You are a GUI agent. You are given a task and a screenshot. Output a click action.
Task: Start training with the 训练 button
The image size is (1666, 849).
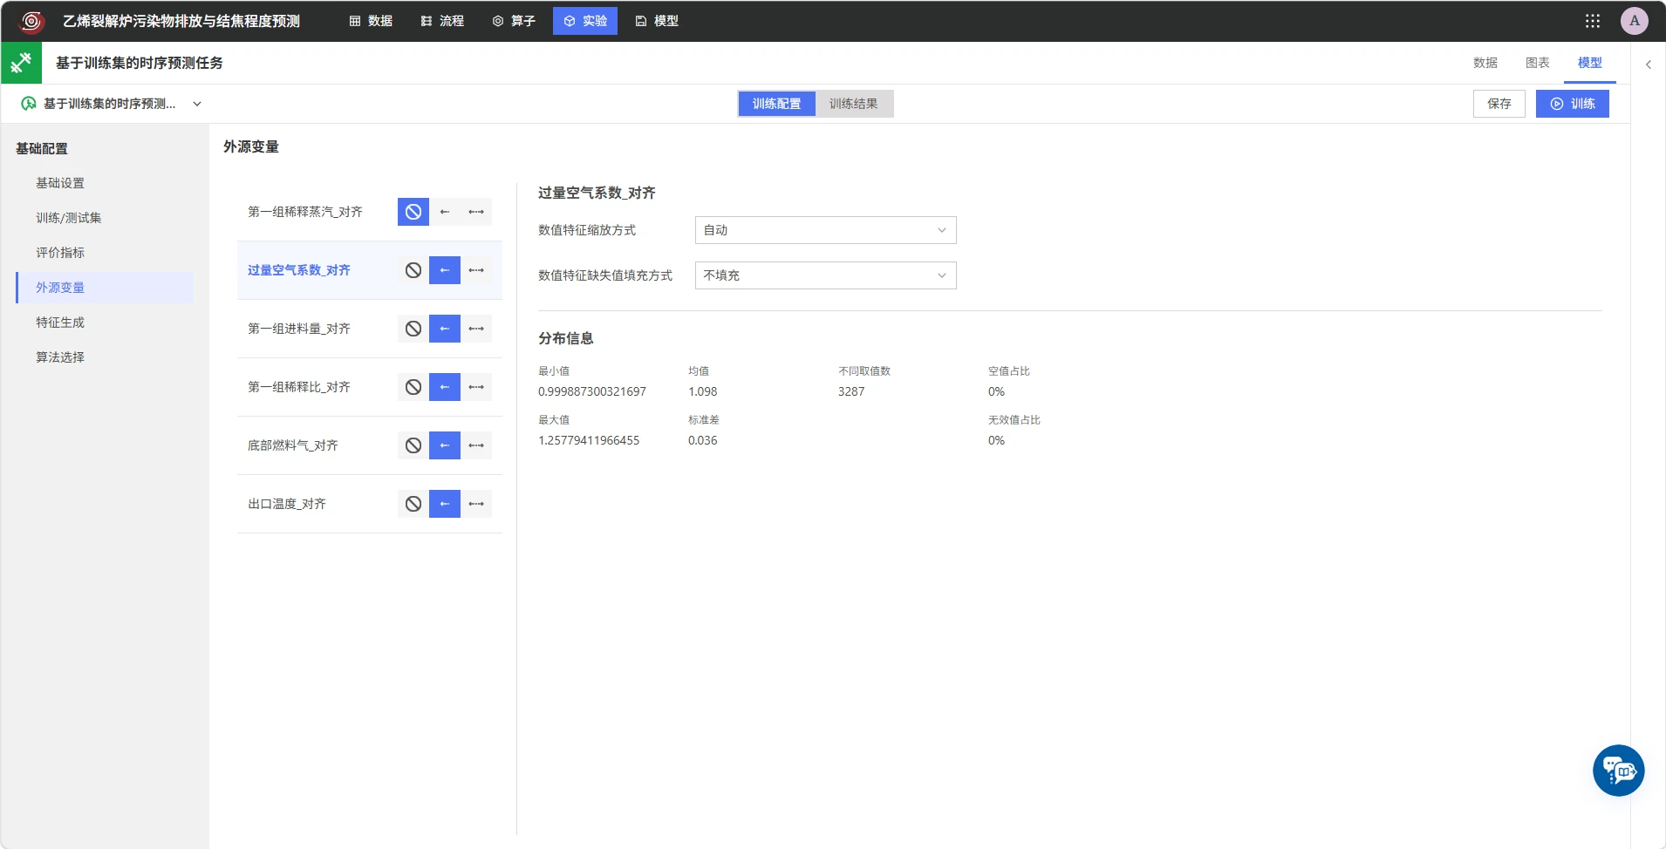coord(1573,104)
